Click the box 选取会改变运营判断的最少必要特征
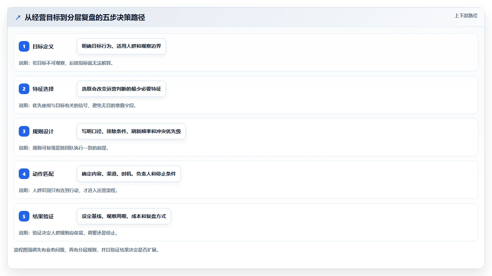Image resolution: width=492 pixels, height=276 pixels. [121, 89]
